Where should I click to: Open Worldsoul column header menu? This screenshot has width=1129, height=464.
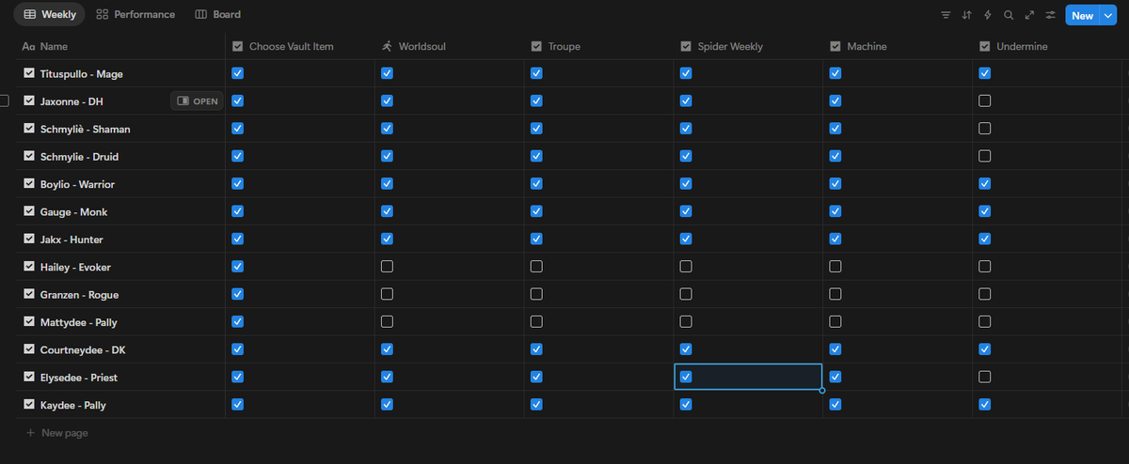point(450,46)
